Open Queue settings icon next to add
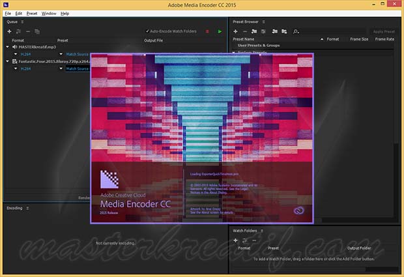Screen dimensions: 404x277 coord(18,31)
